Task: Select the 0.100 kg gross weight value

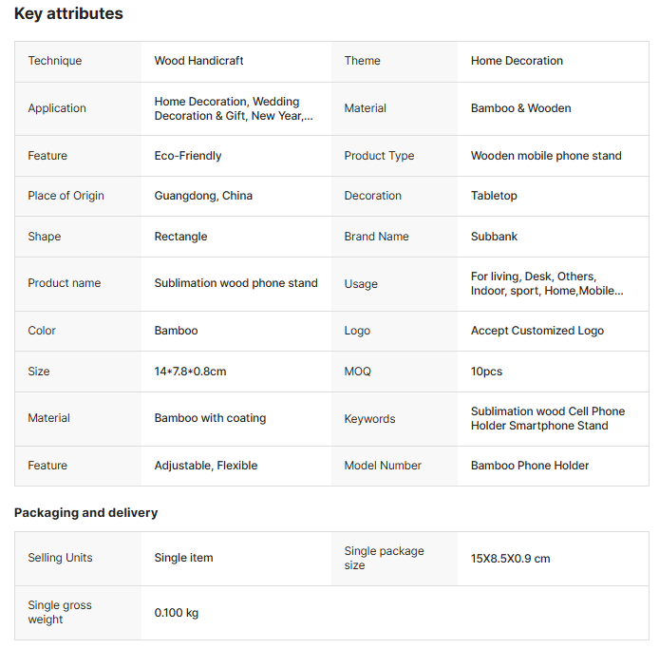Action: coord(177,613)
